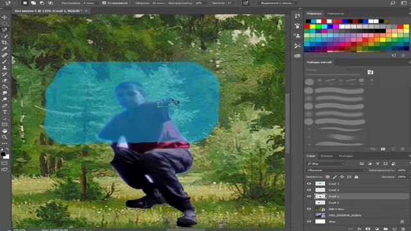Choose Add to Selection mode

pyautogui.click(x=33, y=3)
